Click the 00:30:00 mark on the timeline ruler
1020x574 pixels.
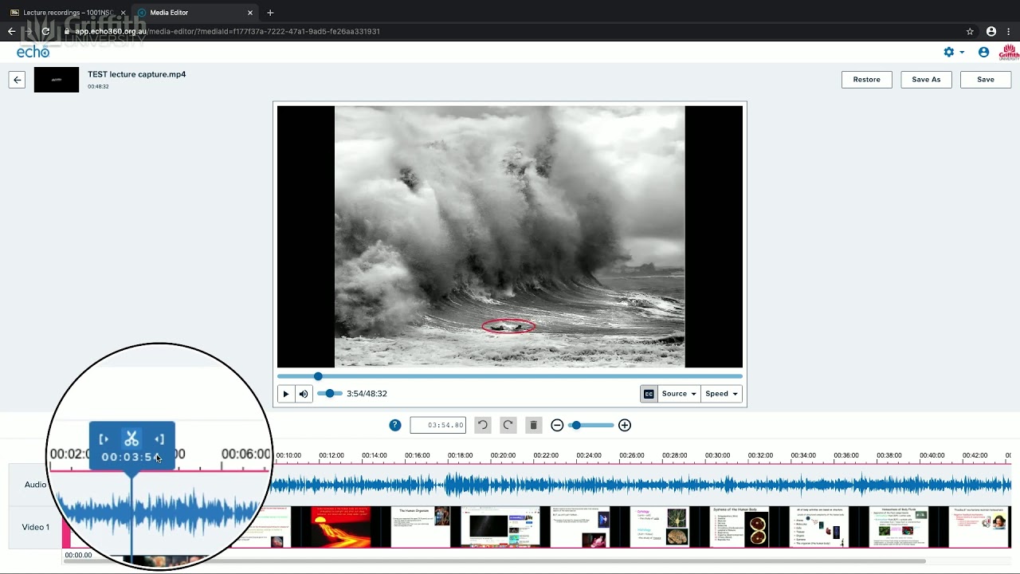click(x=717, y=456)
